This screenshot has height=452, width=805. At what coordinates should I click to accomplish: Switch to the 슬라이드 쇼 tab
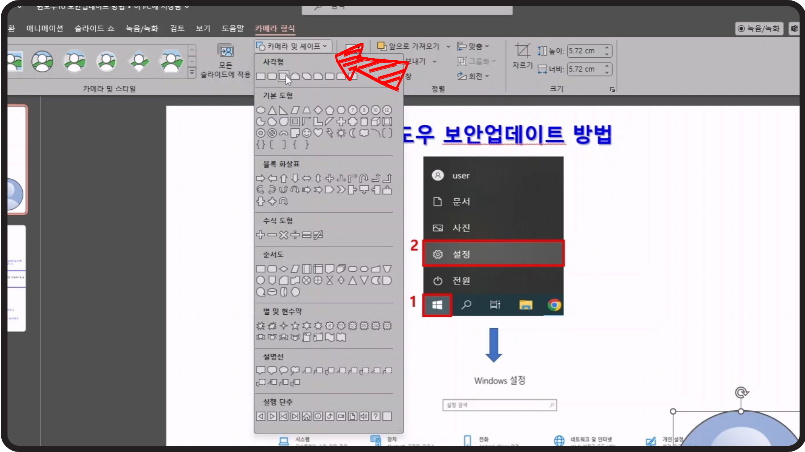[x=94, y=28]
